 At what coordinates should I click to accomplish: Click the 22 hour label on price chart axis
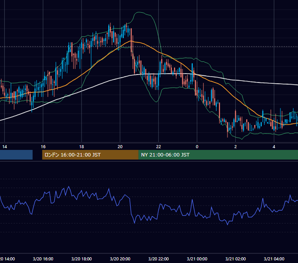point(159,147)
